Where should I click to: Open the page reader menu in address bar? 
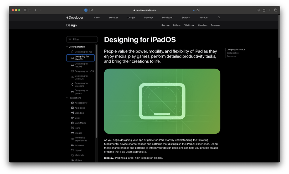[92, 10]
